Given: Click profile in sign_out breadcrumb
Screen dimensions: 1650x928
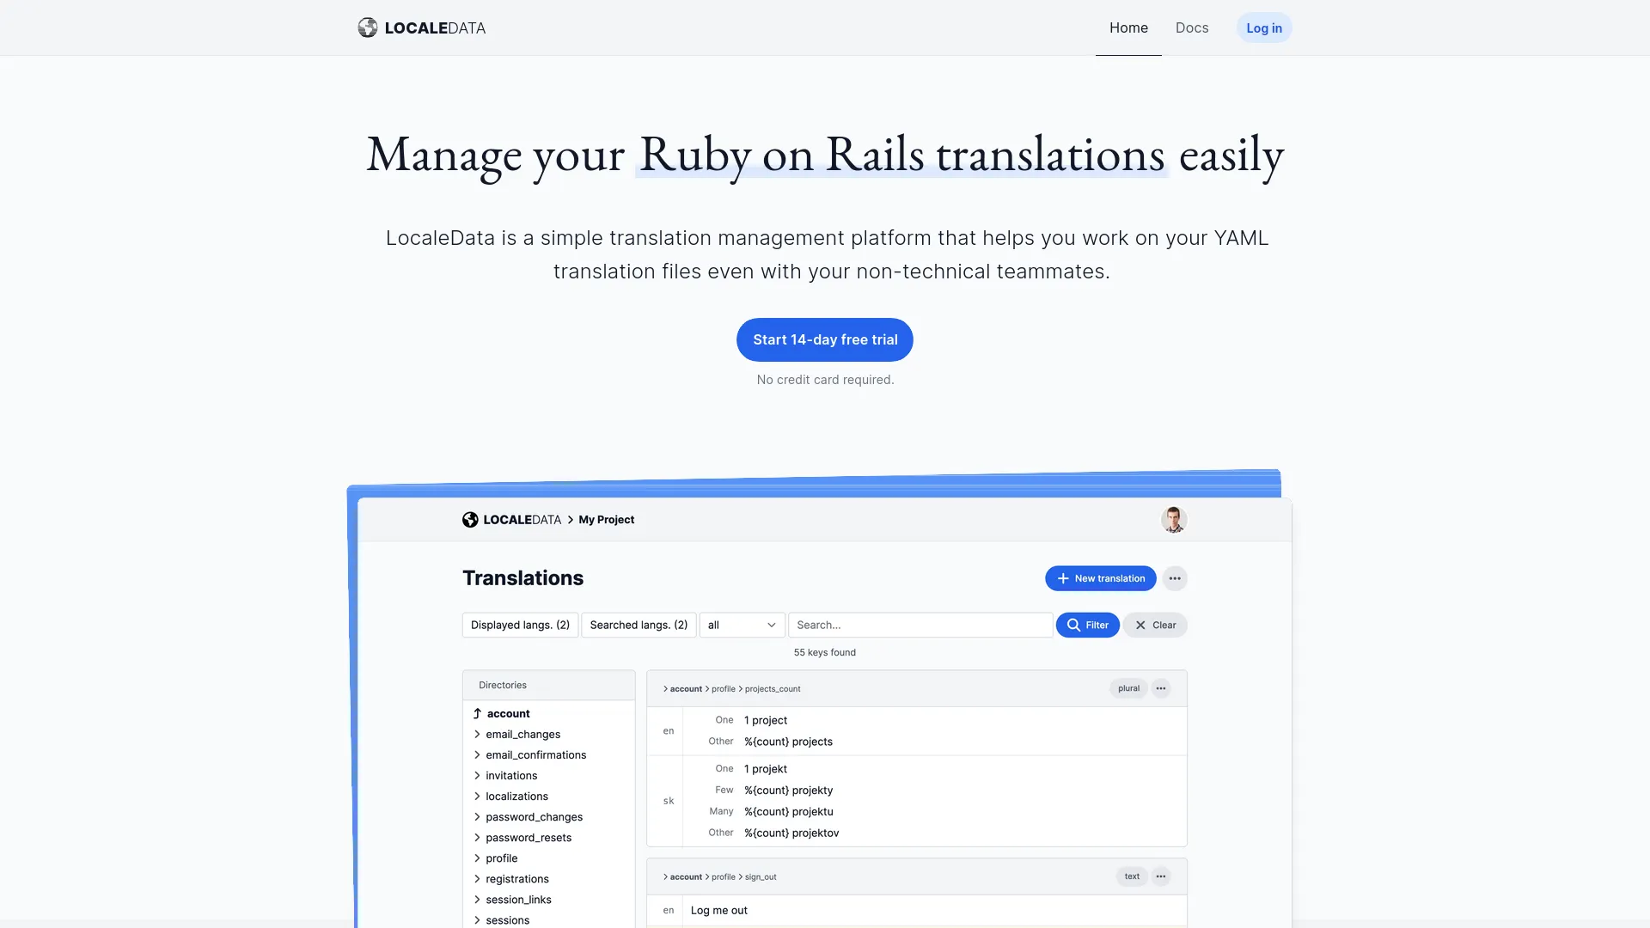Looking at the screenshot, I should point(723,877).
